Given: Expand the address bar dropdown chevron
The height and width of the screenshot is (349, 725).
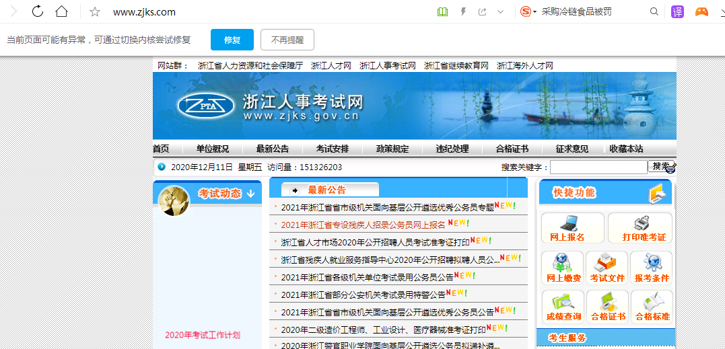Looking at the screenshot, I should point(500,12).
